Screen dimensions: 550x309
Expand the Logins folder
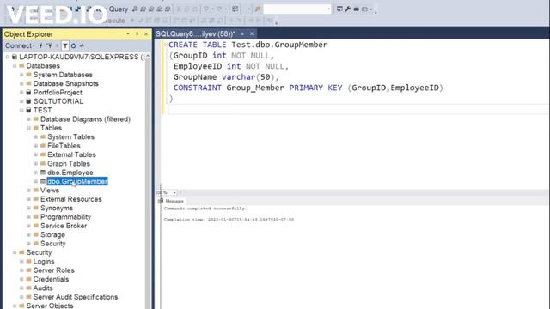21,261
